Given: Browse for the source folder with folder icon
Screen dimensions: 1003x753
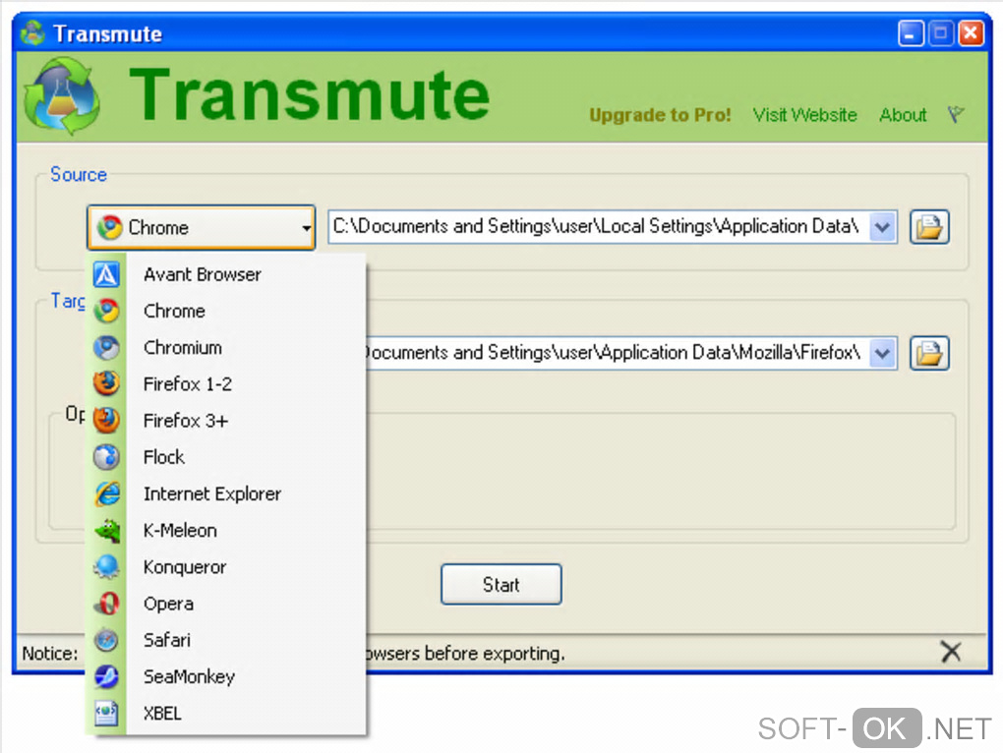Looking at the screenshot, I should tap(929, 227).
